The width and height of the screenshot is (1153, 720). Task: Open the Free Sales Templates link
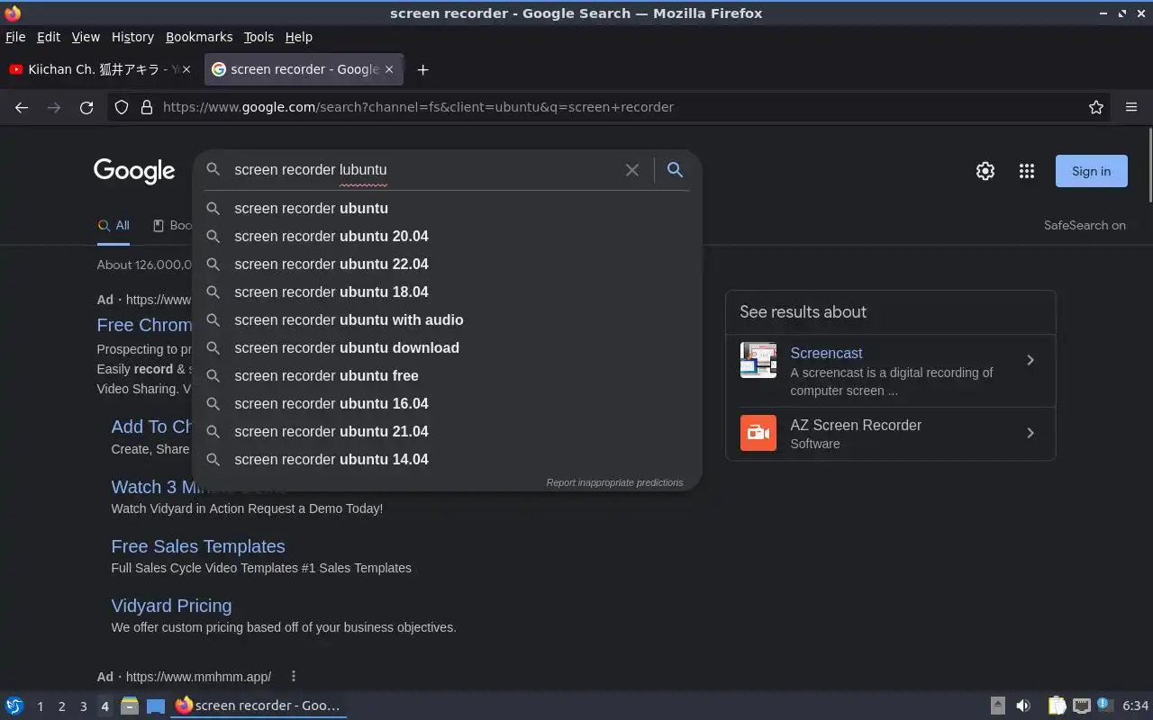198,546
